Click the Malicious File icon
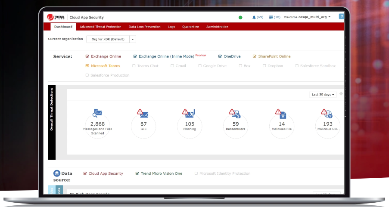389x207 pixels. point(281,114)
